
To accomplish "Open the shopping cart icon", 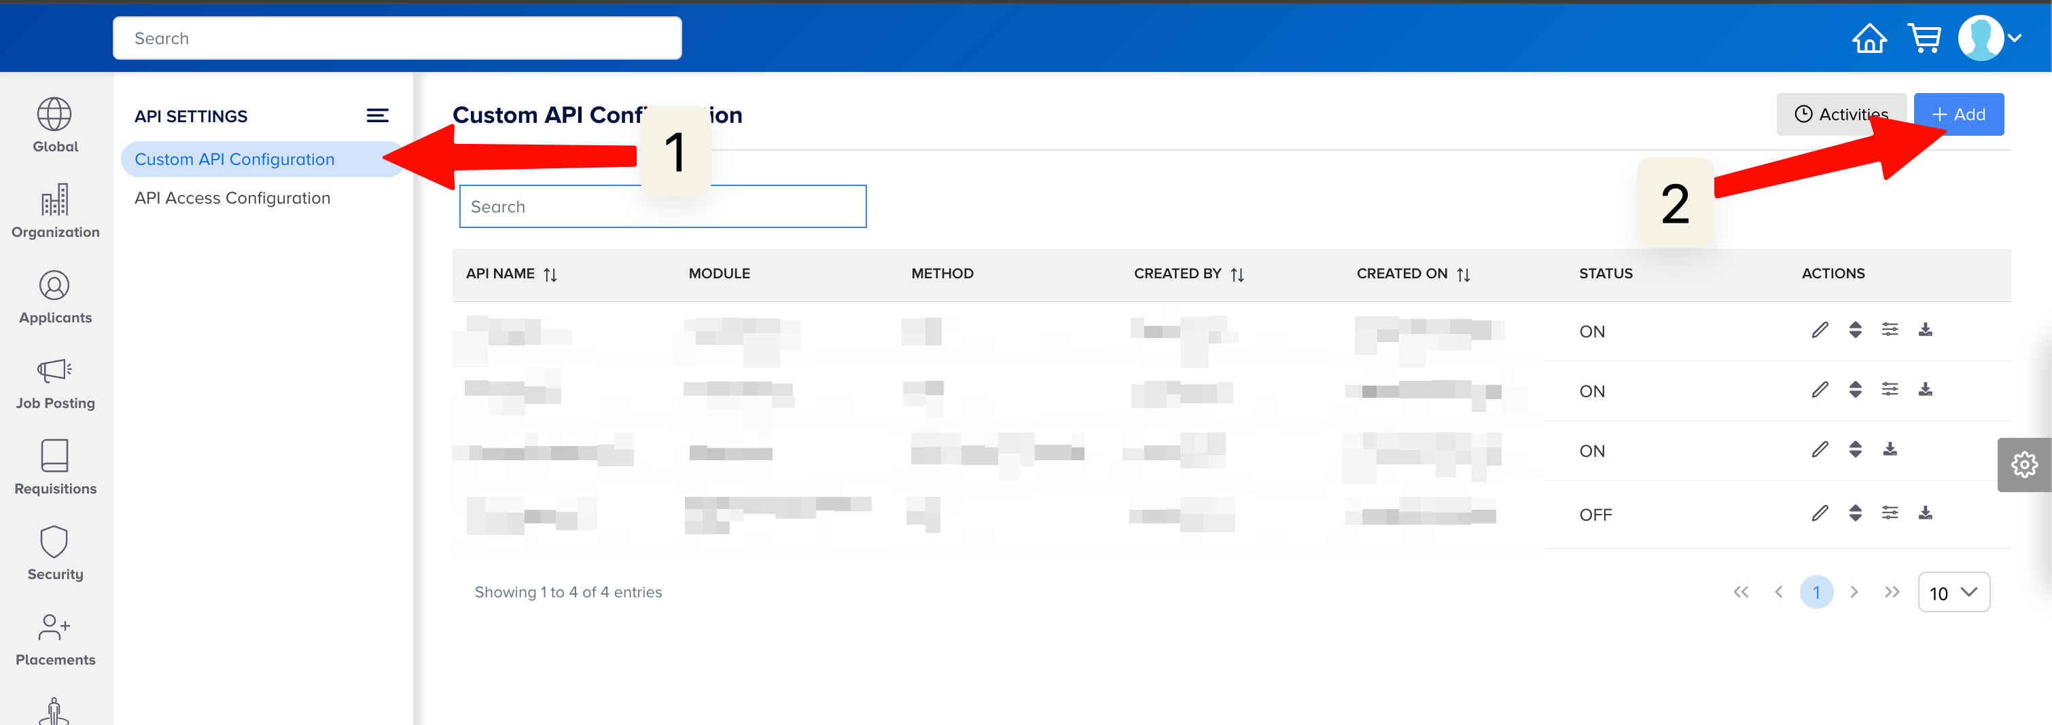I will coord(1924,38).
